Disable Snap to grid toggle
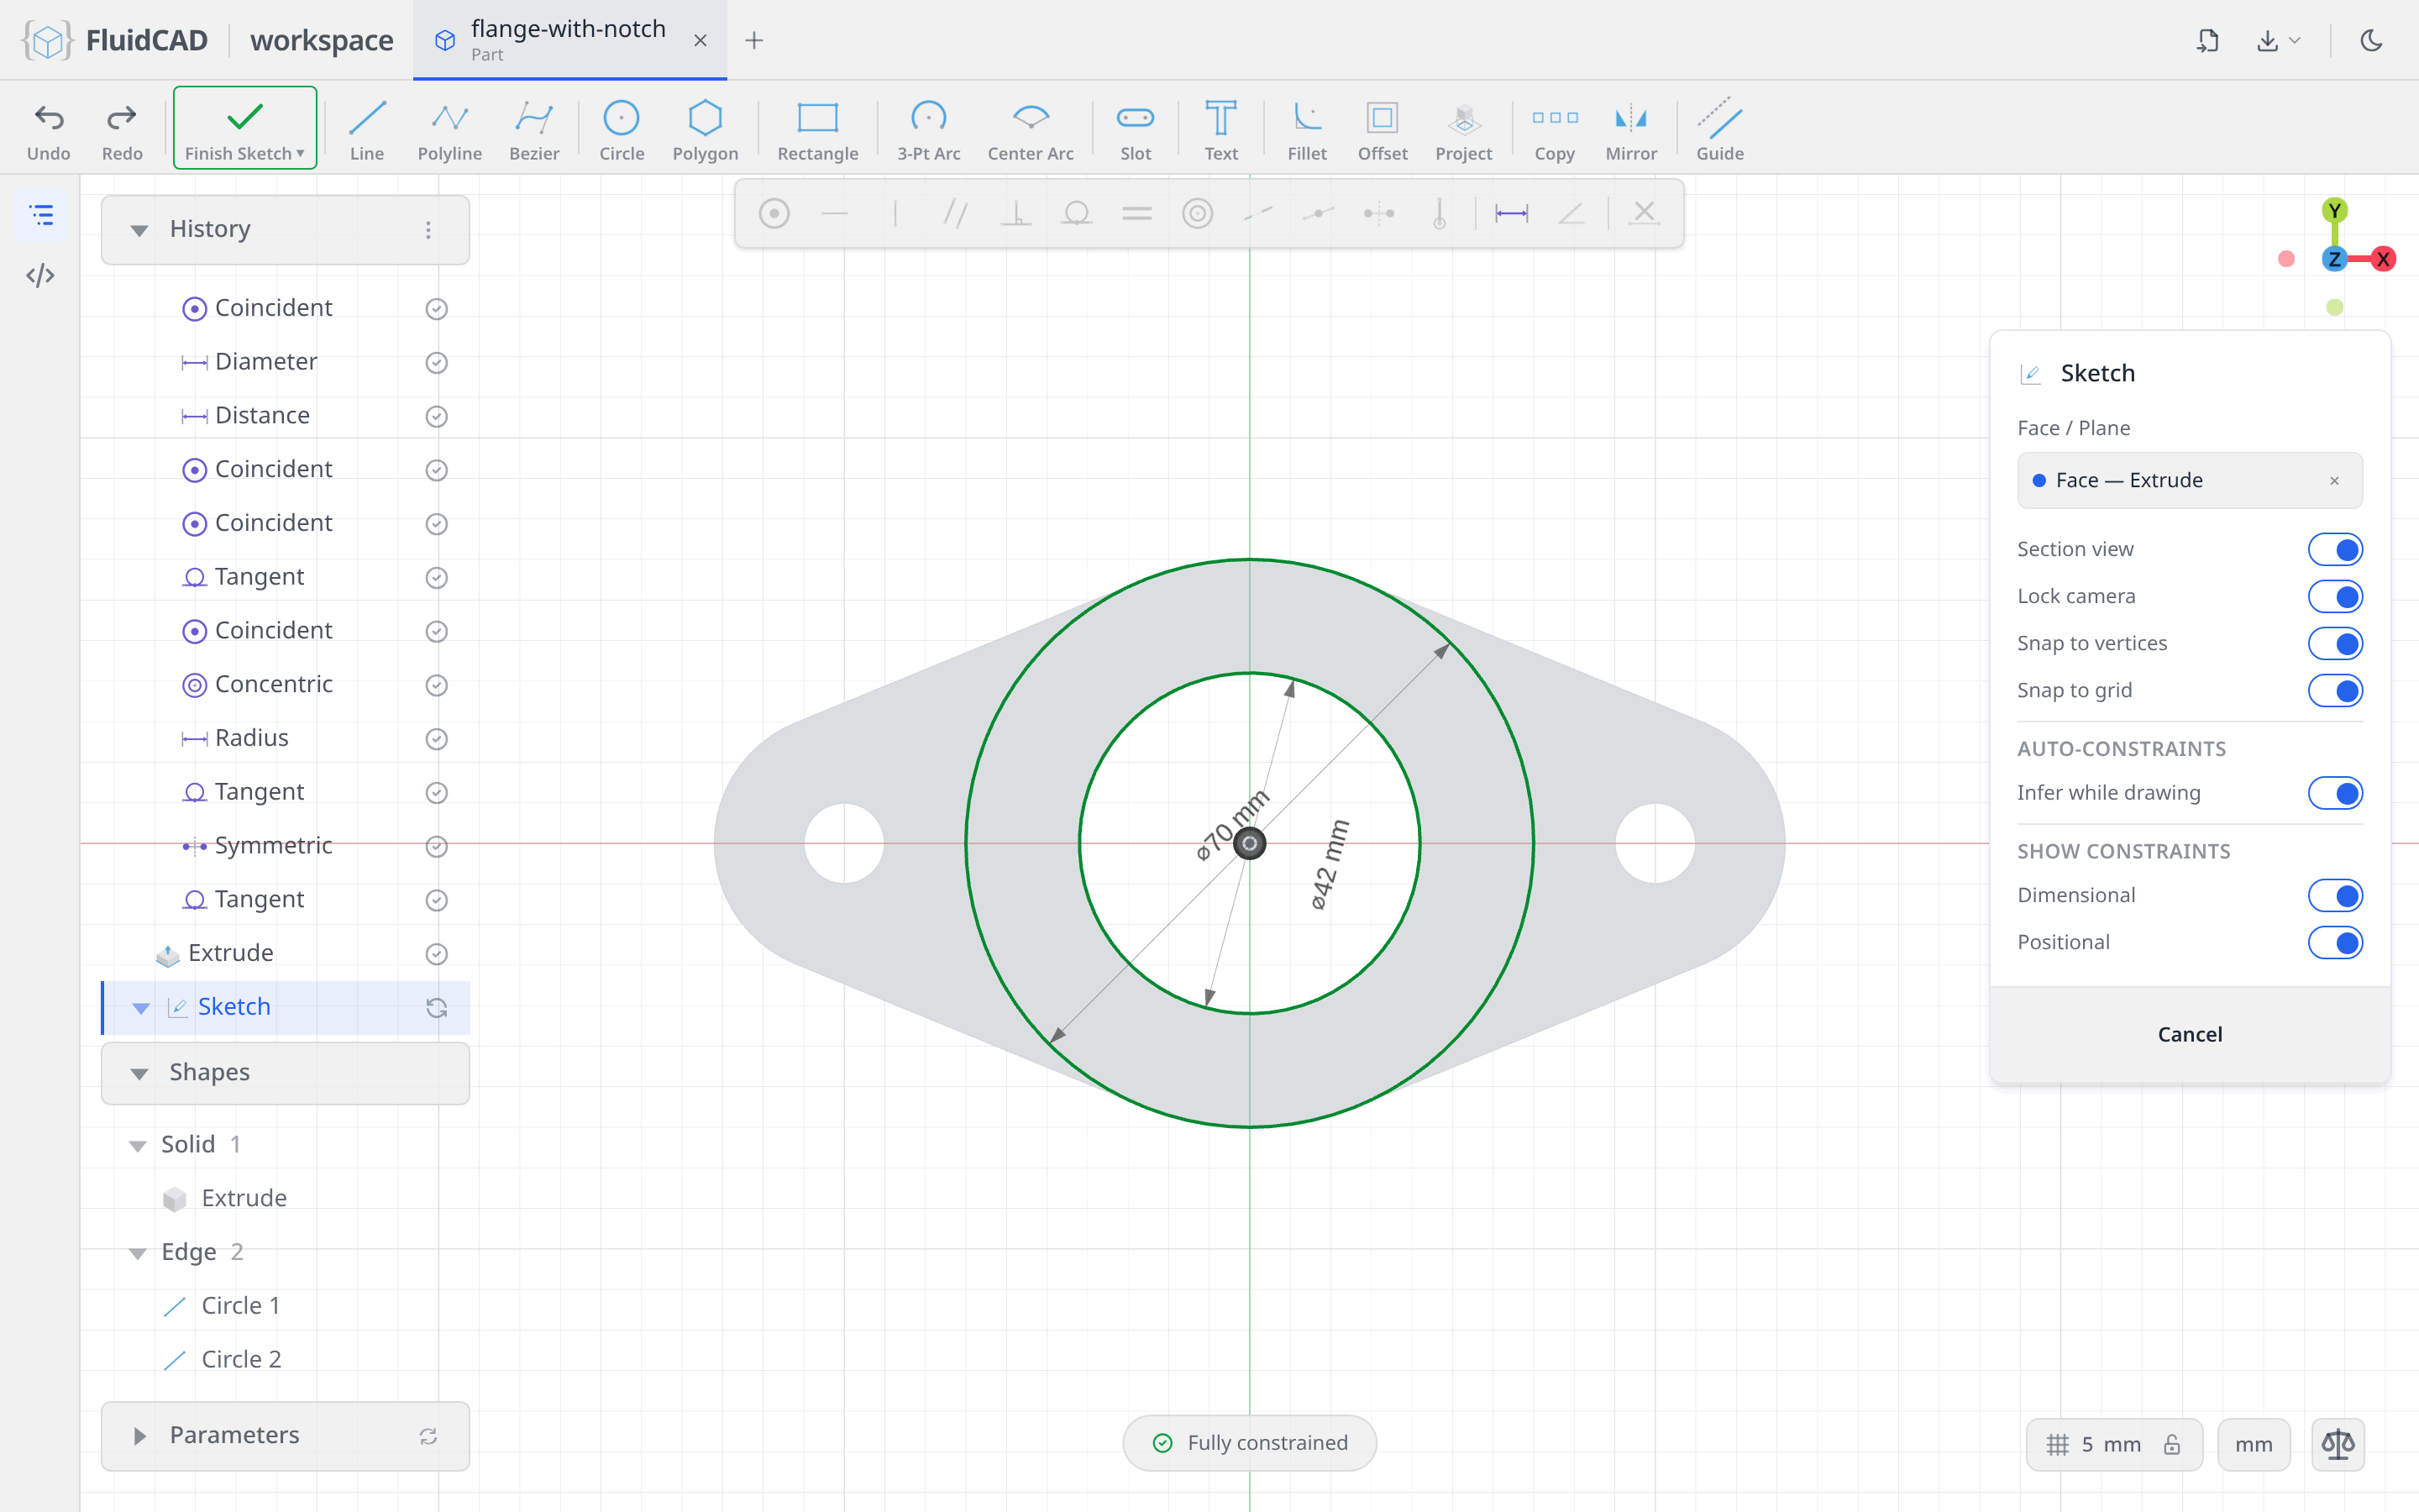The image size is (2419, 1512). 2335,690
